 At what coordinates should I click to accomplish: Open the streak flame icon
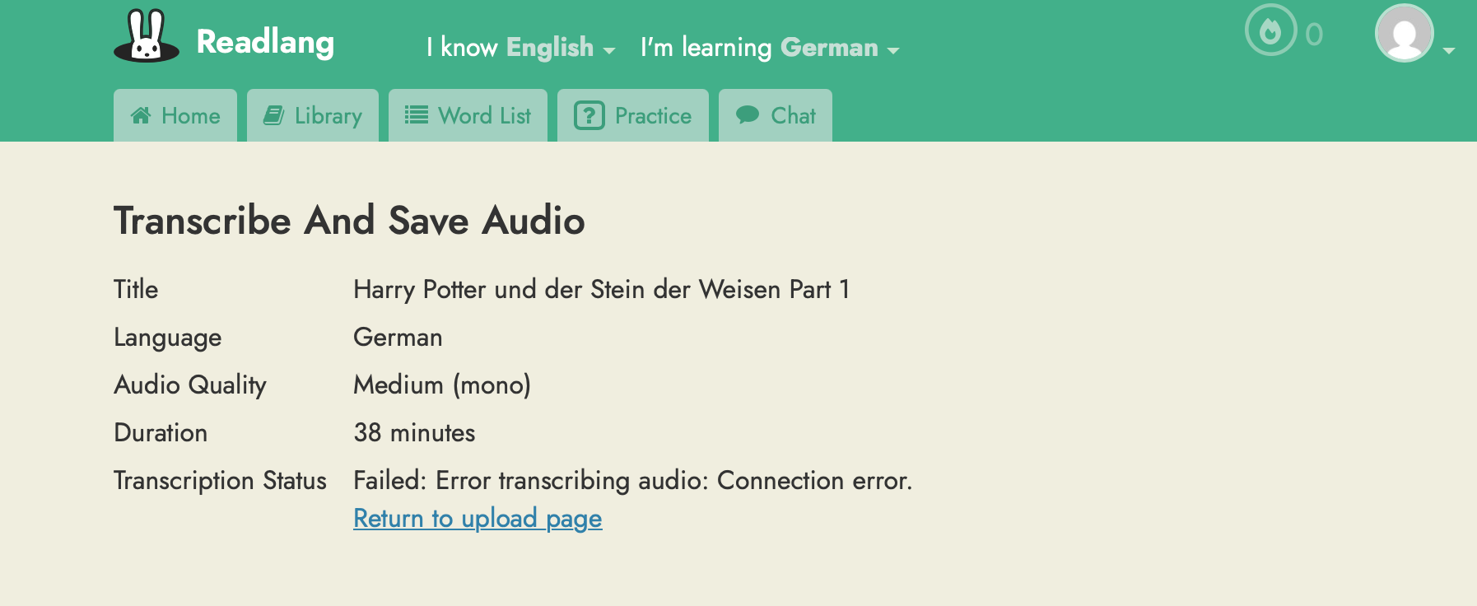click(1270, 30)
